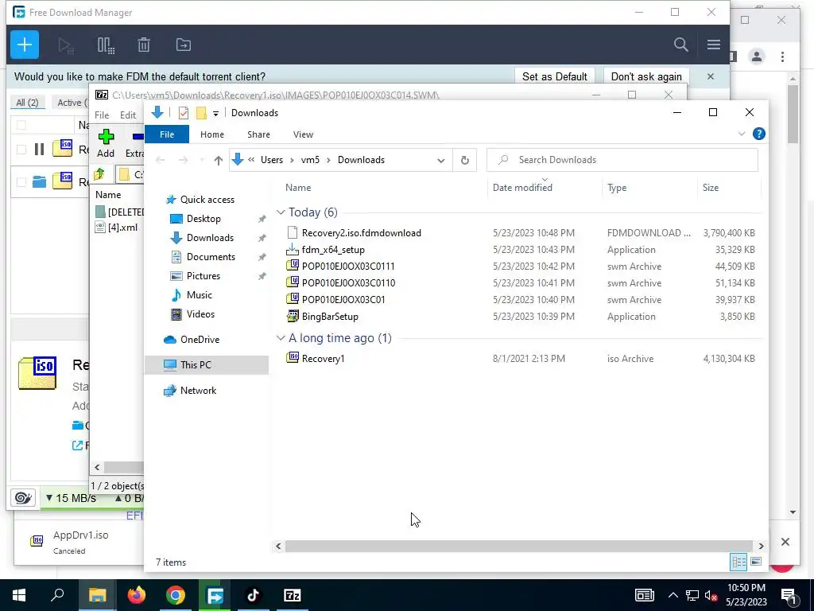Open Customize Quick Access Toolbar dropdown
814x611 pixels.
click(215, 113)
